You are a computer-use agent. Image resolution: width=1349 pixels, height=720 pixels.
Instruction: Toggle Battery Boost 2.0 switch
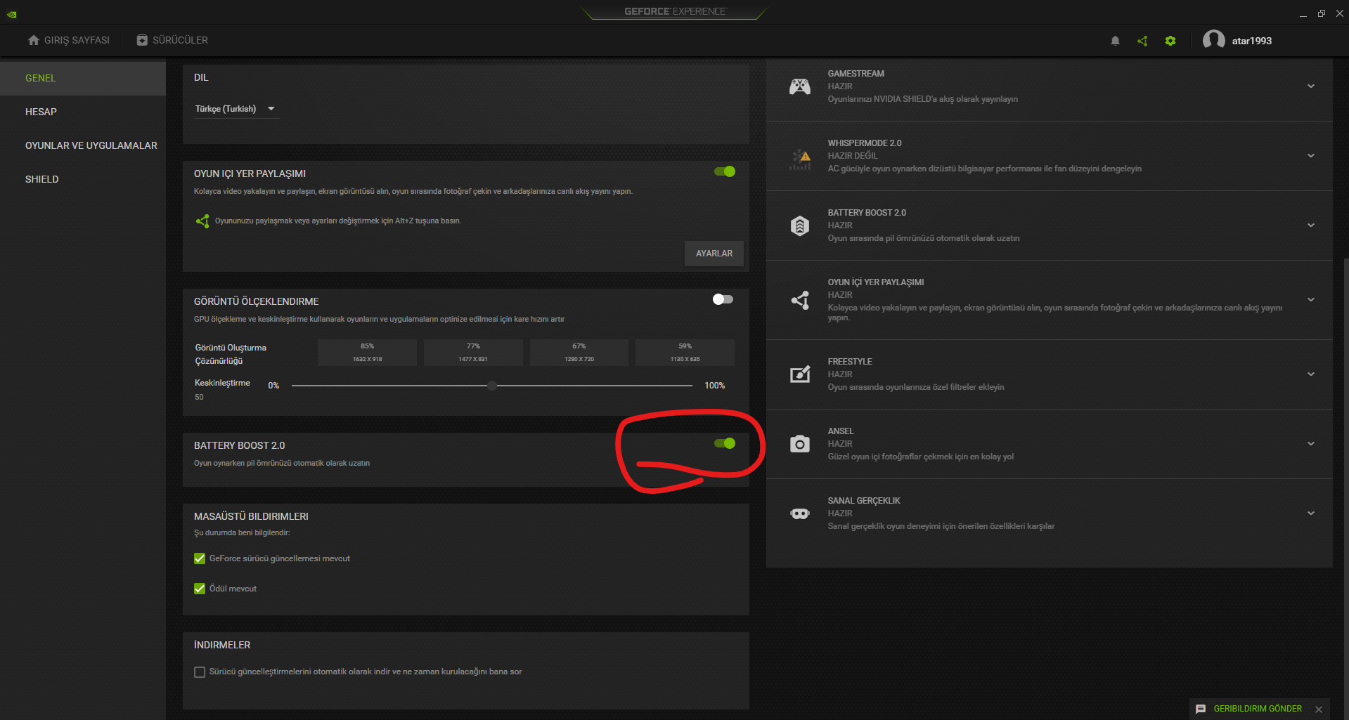[725, 443]
